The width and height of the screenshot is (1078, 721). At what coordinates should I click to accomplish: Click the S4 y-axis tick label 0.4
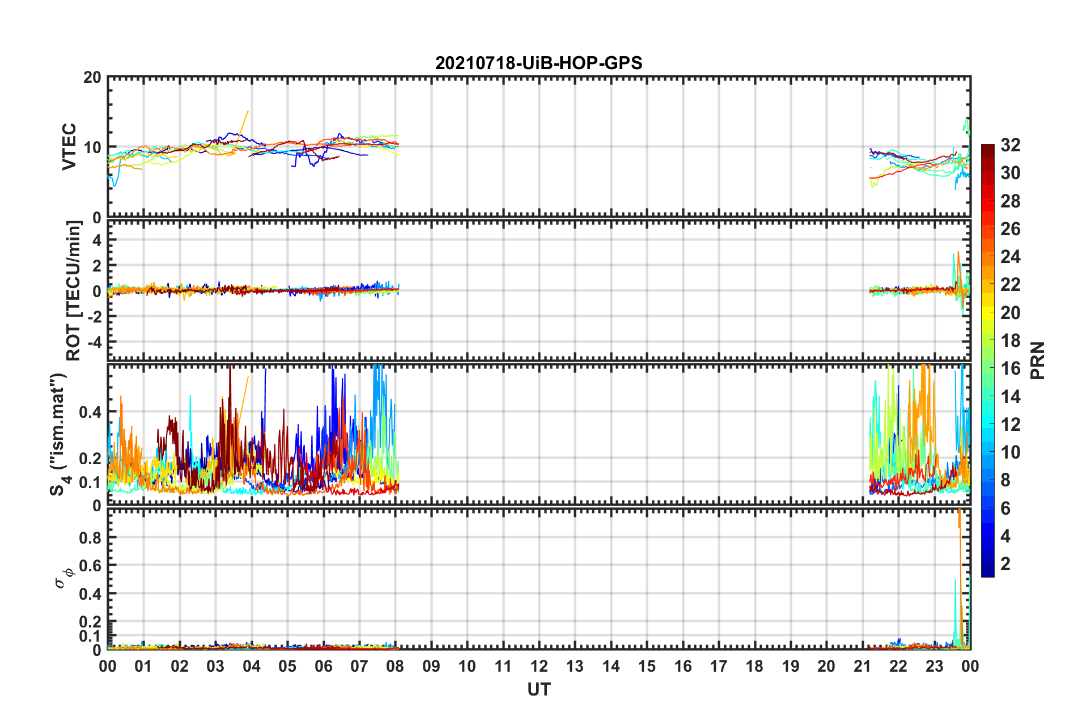point(90,412)
